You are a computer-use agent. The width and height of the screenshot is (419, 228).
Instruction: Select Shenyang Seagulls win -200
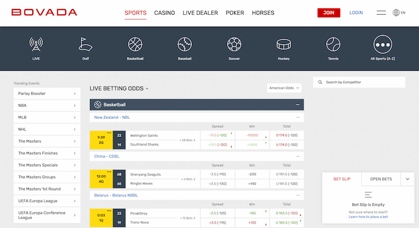[252, 174]
